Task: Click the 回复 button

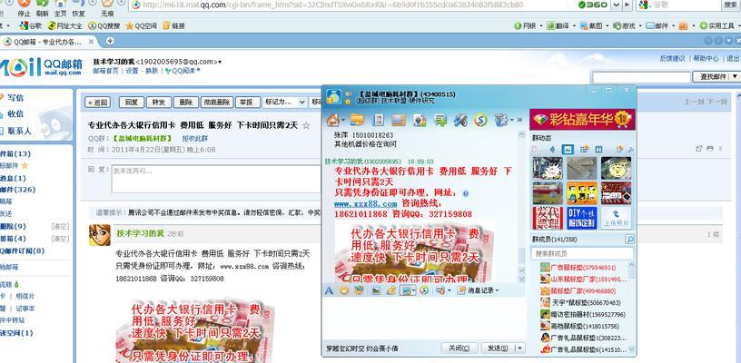Action: pos(131,102)
